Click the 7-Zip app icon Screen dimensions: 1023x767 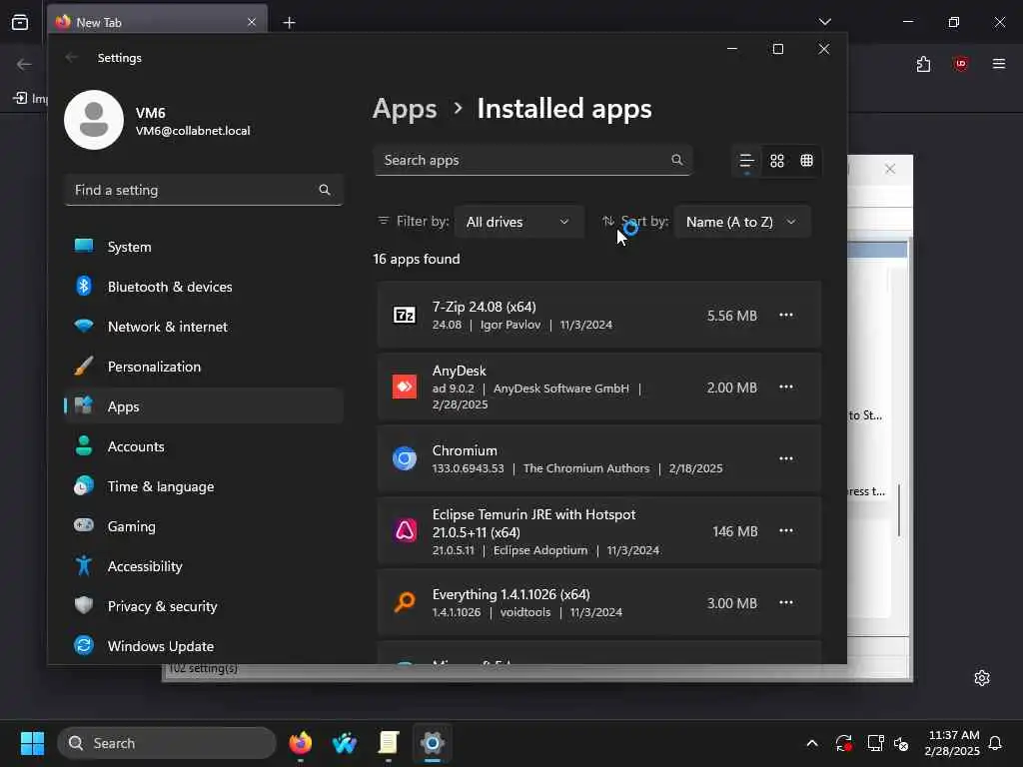pos(405,316)
